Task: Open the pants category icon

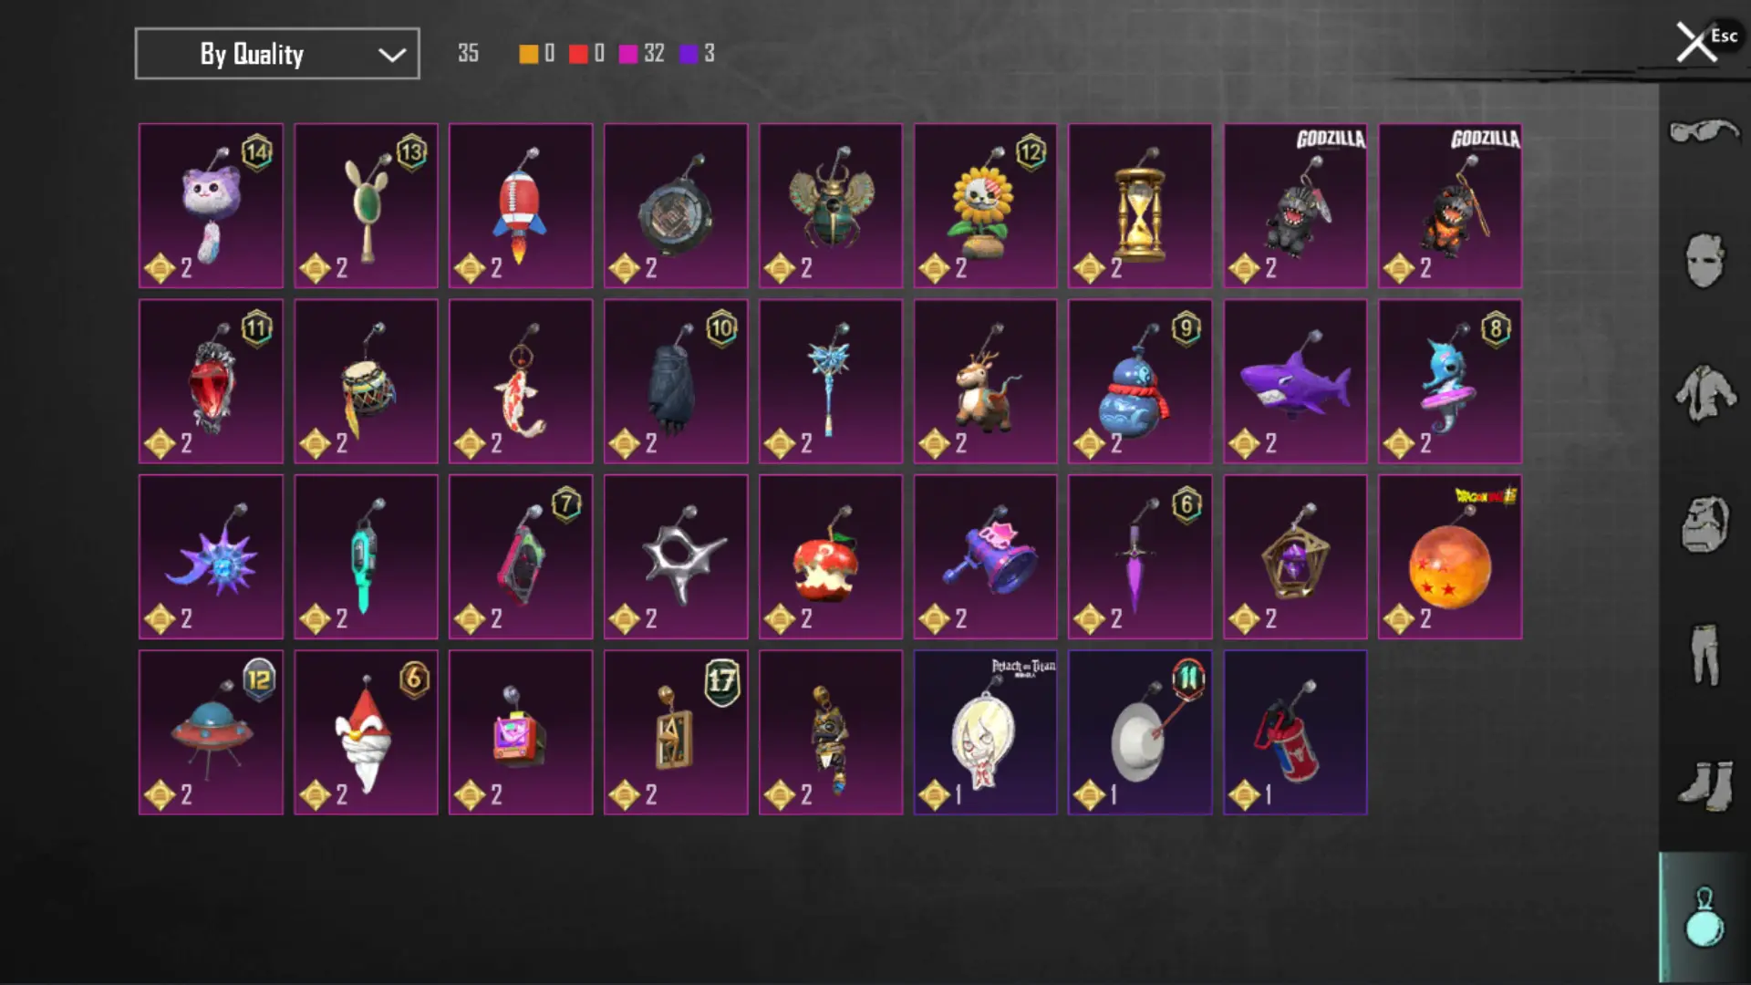Action: coord(1704,654)
